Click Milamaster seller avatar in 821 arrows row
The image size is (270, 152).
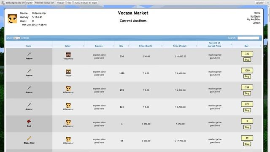click(68, 106)
